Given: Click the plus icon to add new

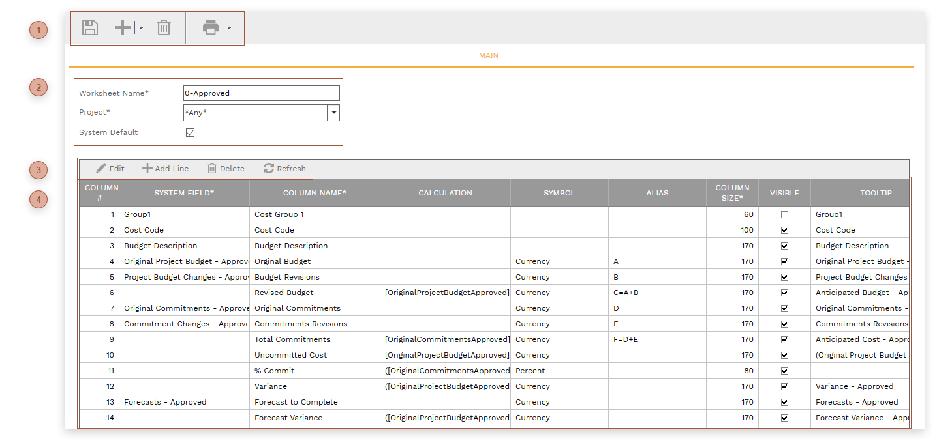Looking at the screenshot, I should click(123, 27).
